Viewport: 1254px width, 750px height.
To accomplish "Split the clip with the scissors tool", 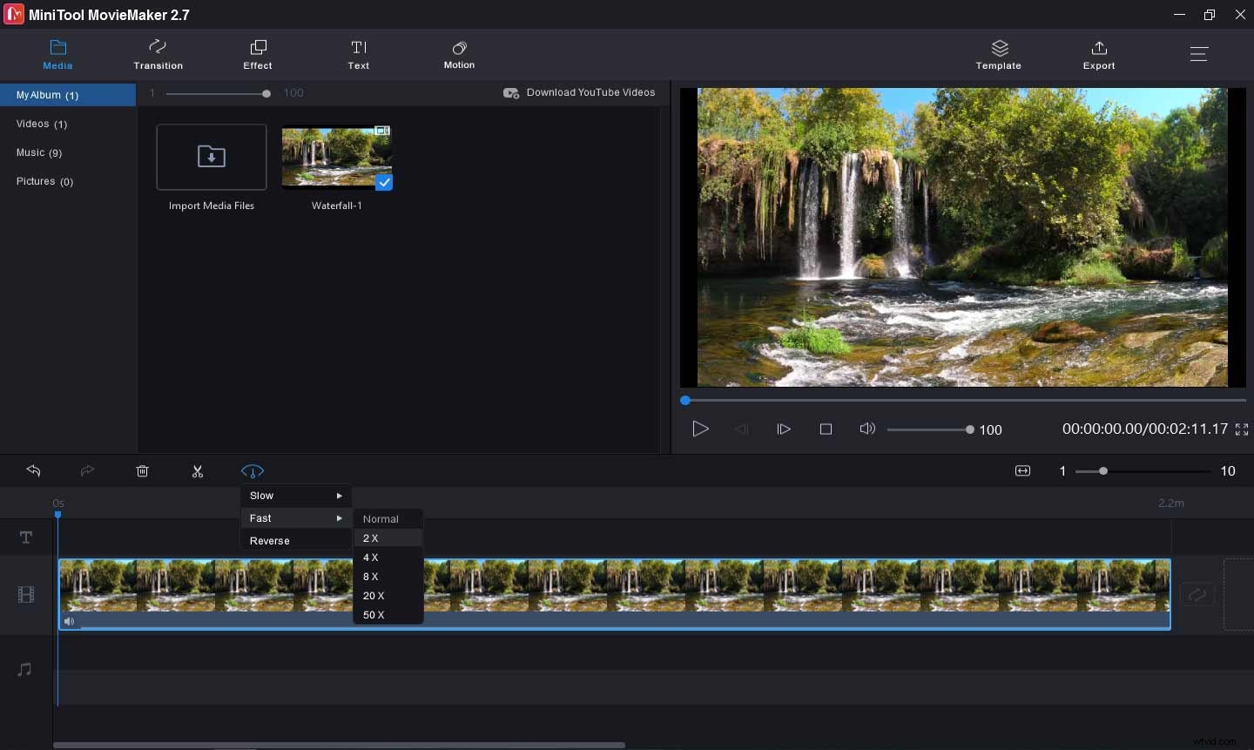I will [x=198, y=471].
